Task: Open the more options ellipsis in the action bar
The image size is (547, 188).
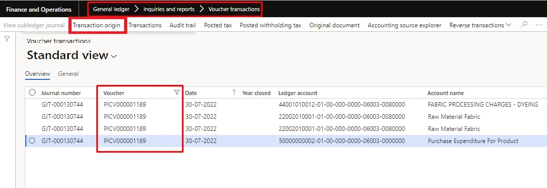Action: (539, 25)
